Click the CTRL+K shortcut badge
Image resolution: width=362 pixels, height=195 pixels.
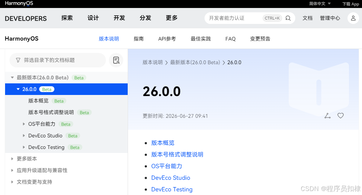coord(272,18)
